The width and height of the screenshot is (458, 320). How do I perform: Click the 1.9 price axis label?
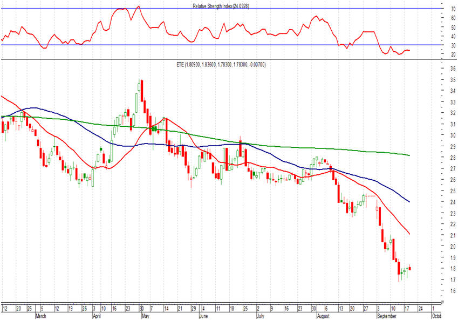pos(453,257)
